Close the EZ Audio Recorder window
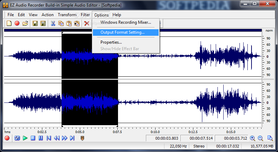278x152 pixels. [268, 4]
